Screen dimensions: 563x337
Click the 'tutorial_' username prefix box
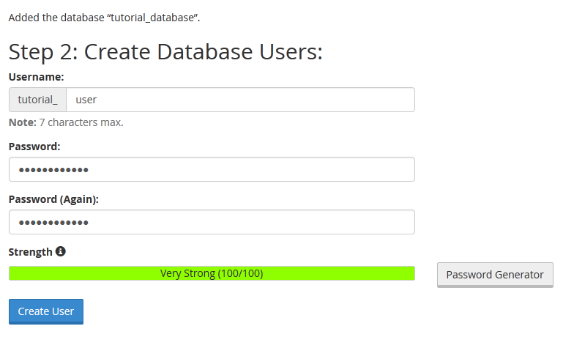pos(37,100)
